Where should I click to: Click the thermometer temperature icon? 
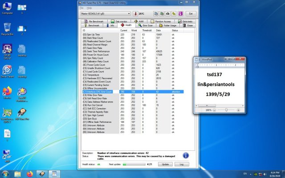[136, 14]
